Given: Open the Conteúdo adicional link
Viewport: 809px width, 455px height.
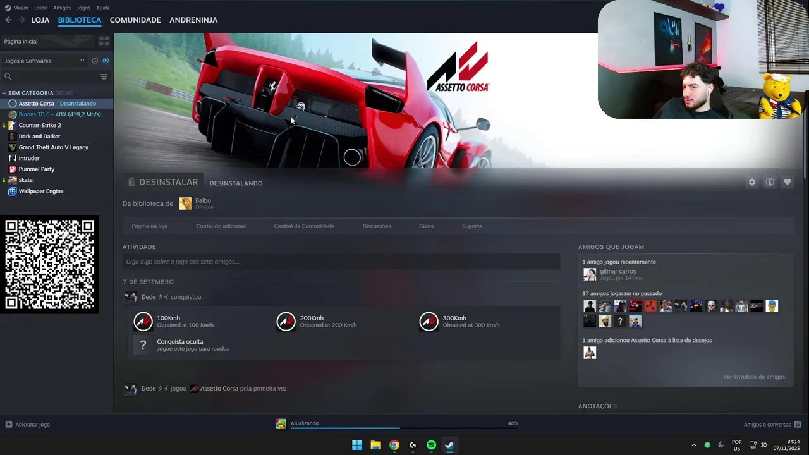Looking at the screenshot, I should pos(221,226).
